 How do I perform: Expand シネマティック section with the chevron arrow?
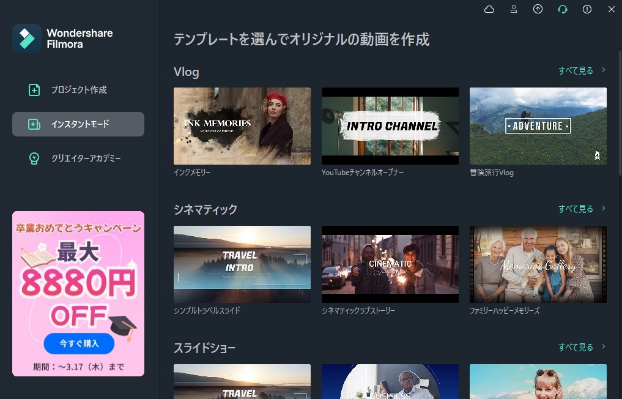coord(604,208)
